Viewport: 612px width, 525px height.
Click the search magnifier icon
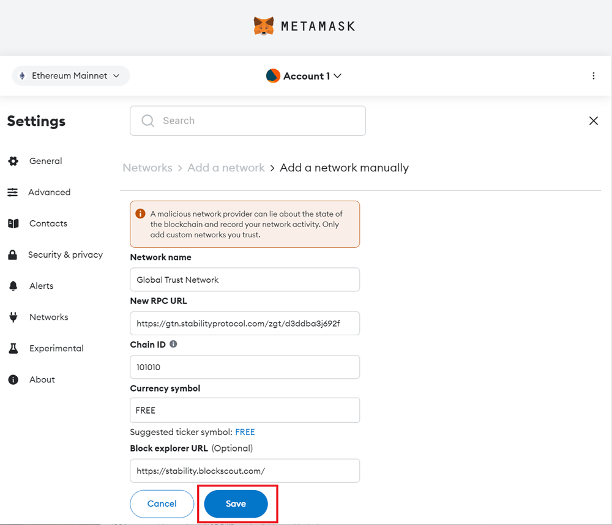tap(147, 121)
